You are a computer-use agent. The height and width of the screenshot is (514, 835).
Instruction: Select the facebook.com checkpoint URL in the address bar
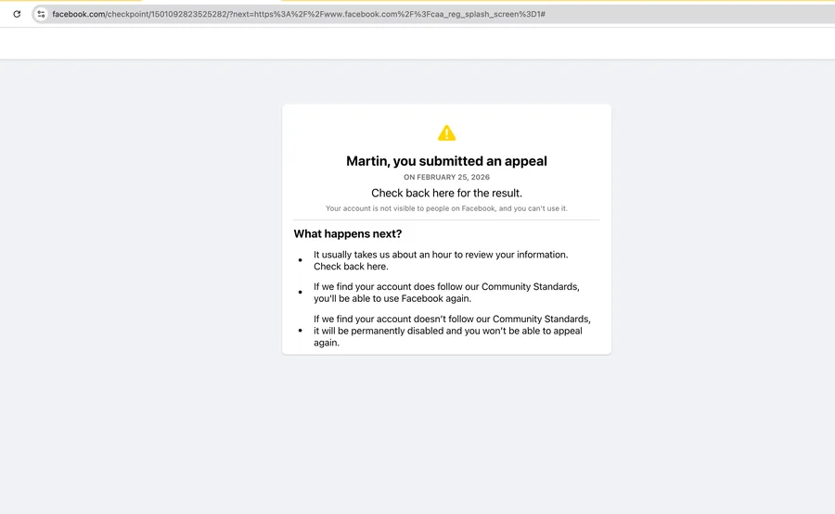tap(299, 14)
